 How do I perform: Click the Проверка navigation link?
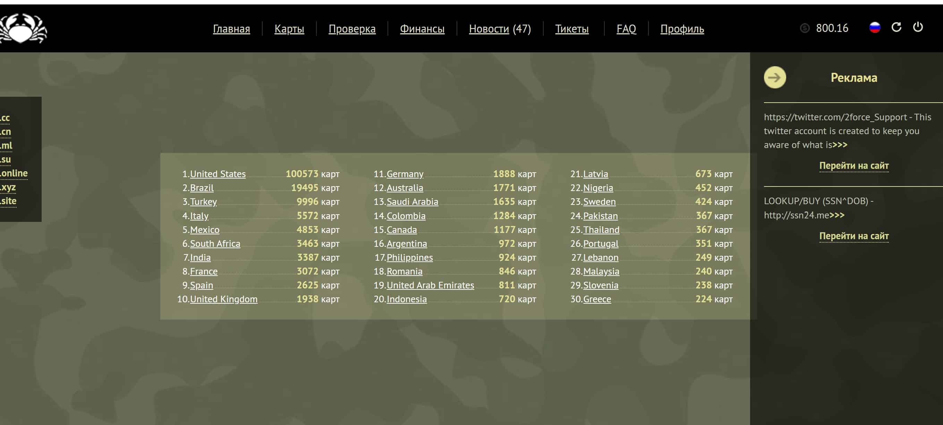point(352,29)
